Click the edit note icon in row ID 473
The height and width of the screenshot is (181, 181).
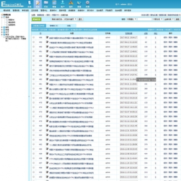click(x=47, y=111)
